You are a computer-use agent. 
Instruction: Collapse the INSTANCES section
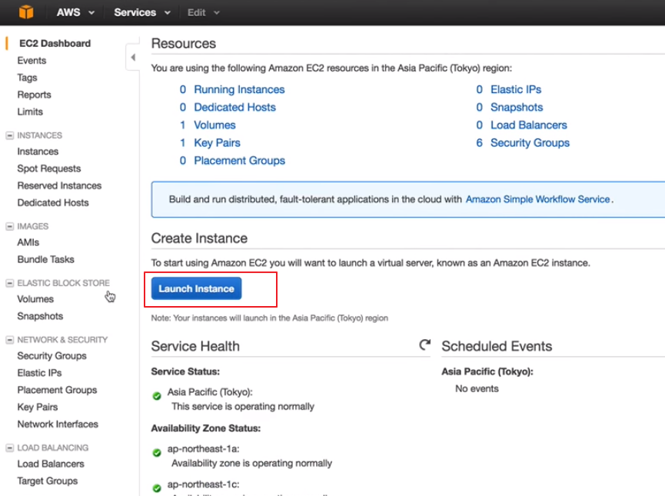point(9,135)
